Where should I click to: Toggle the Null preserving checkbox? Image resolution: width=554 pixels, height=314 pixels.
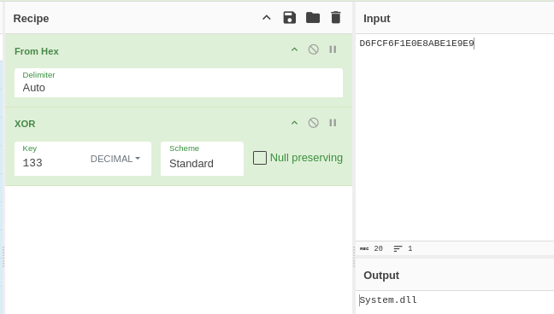point(260,158)
